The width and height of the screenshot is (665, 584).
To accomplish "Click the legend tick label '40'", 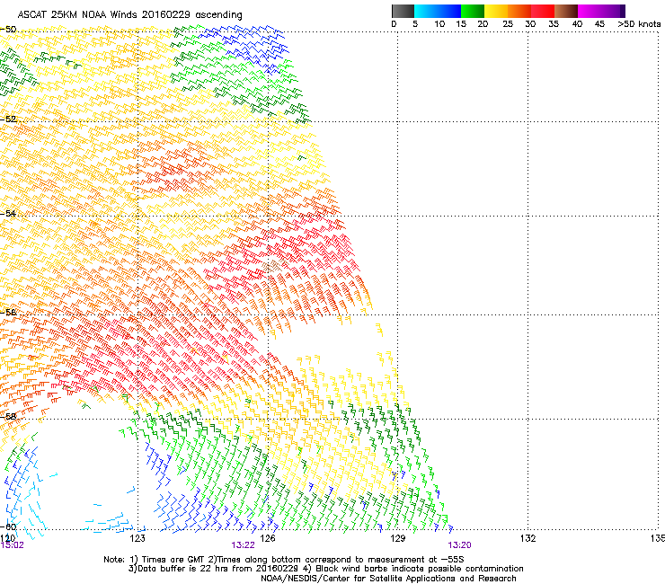I will [x=577, y=24].
